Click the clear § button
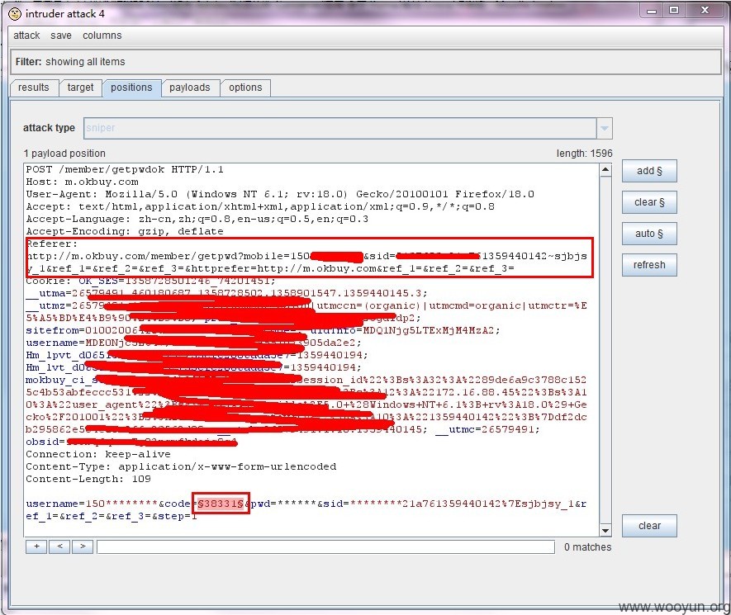 pyautogui.click(x=649, y=202)
